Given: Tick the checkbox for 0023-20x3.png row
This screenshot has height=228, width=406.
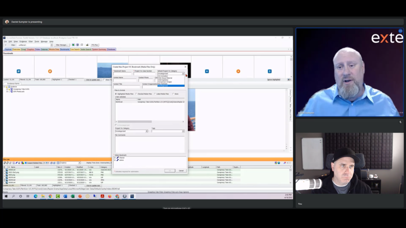Looking at the screenshot, I should tap(4, 173).
